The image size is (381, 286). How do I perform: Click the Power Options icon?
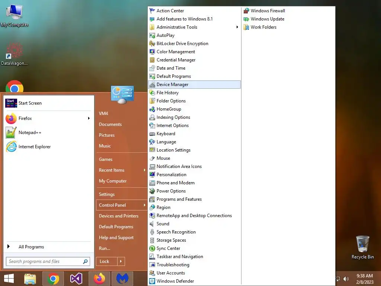tap(152, 191)
